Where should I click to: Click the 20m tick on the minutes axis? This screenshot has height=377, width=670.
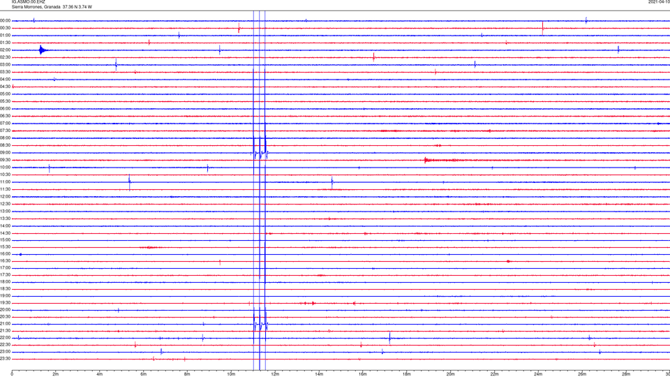click(450, 374)
